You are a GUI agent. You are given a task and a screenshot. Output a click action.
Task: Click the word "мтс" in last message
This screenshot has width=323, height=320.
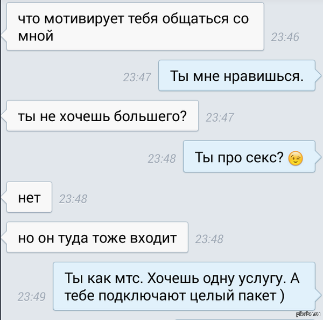pyautogui.click(x=129, y=278)
